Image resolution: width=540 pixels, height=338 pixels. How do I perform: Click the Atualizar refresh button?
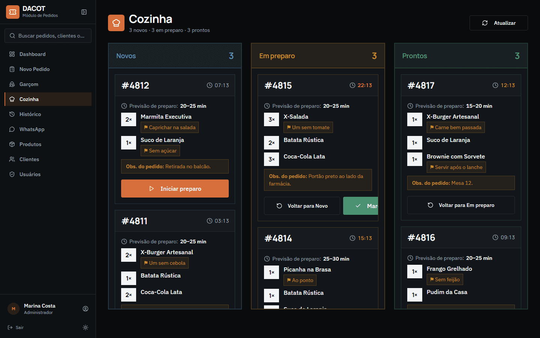498,23
